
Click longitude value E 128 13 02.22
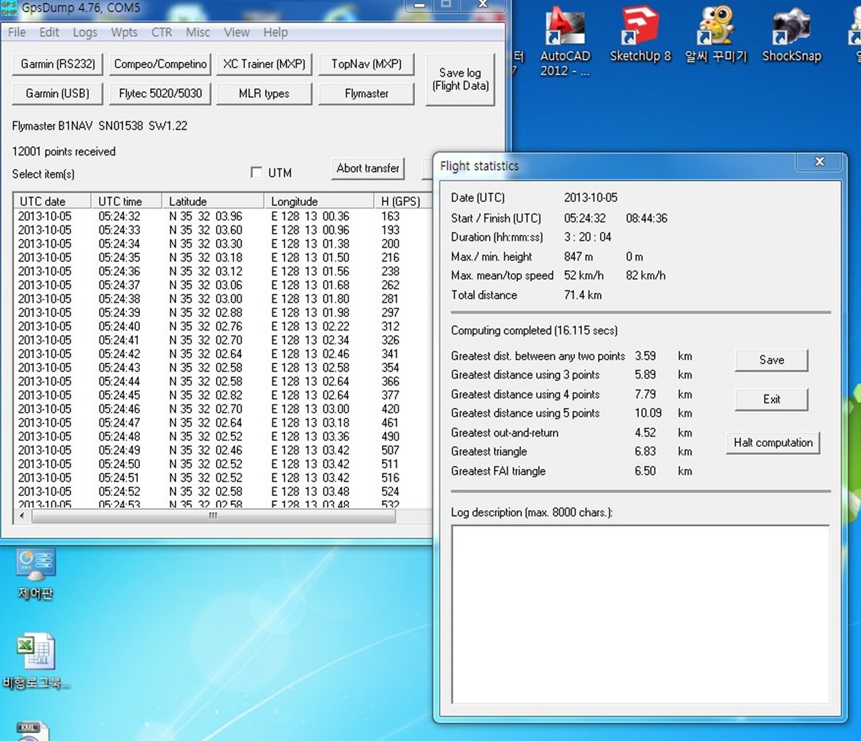[310, 326]
